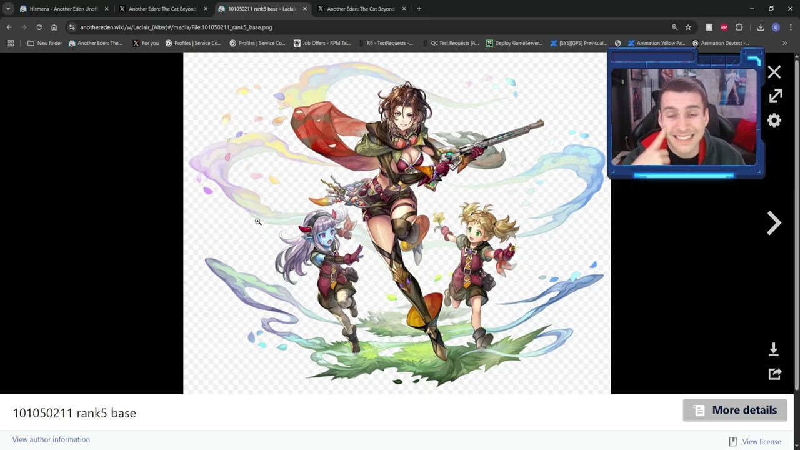The height and width of the screenshot is (450, 800).
Task: Open the AdBlock Plus extension
Action: point(724,27)
